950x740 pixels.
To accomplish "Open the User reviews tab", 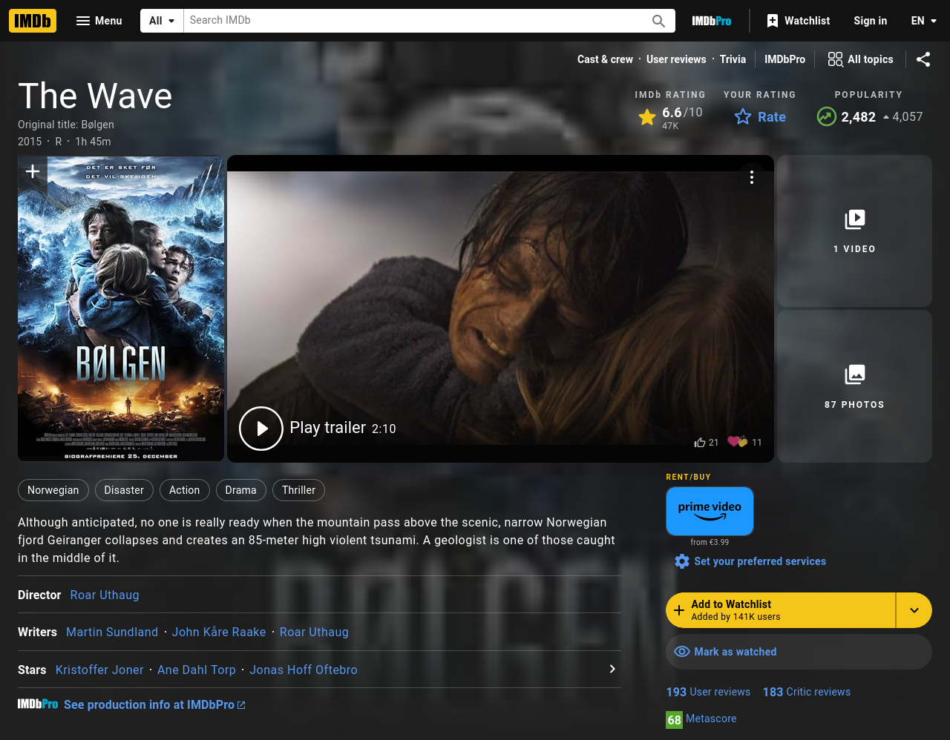I will (x=676, y=59).
